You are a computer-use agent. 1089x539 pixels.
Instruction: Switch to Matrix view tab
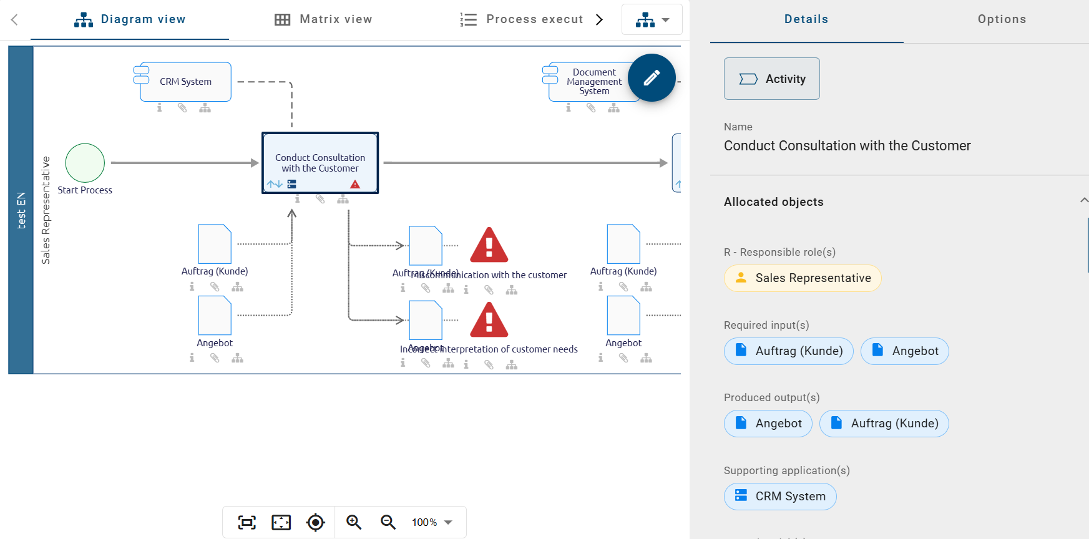coord(323,19)
